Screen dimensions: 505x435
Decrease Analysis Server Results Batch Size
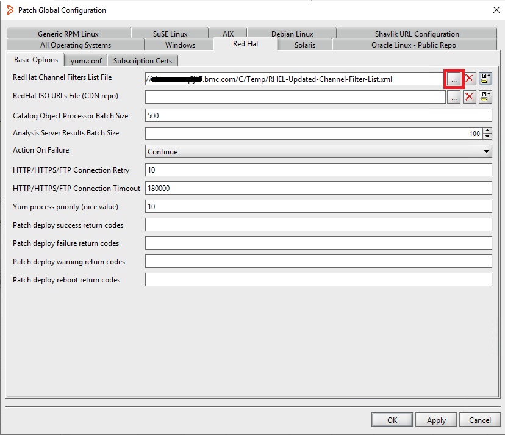[487, 137]
